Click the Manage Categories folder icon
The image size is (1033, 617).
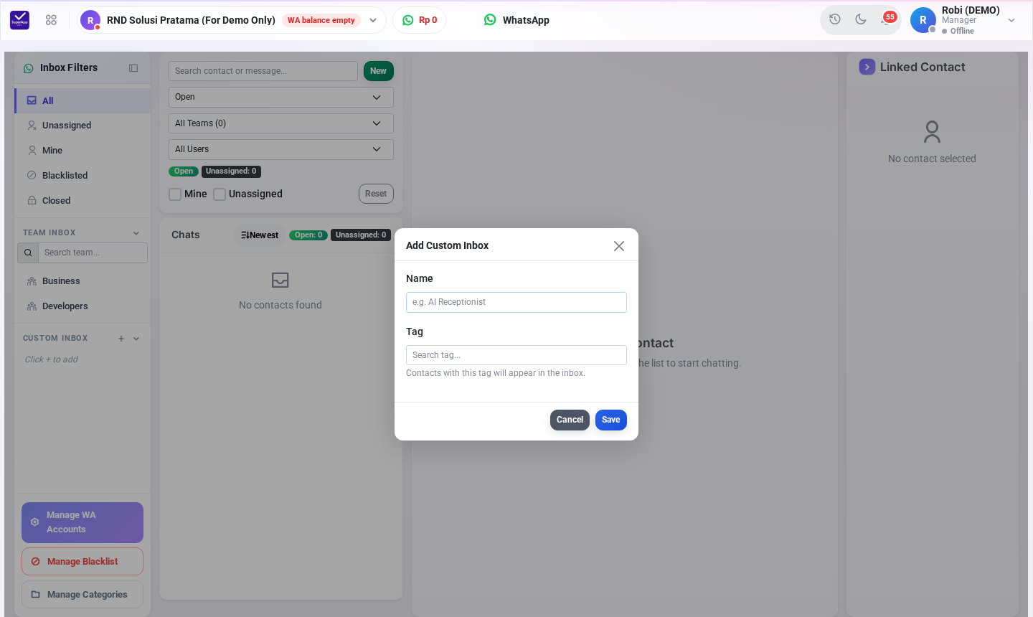click(x=35, y=595)
